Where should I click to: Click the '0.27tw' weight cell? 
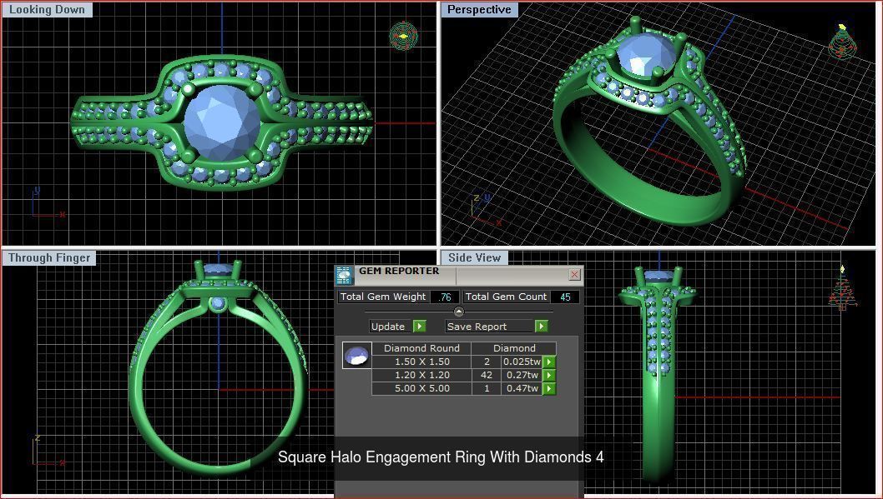click(522, 376)
